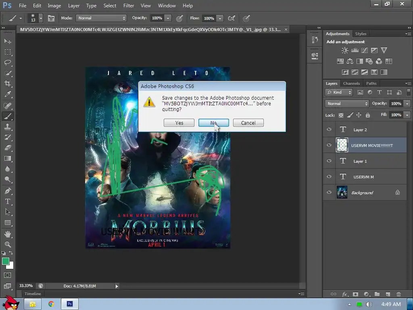413x310 pixels.
Task: Hide the Layer 1 text layer
Action: pos(329,161)
